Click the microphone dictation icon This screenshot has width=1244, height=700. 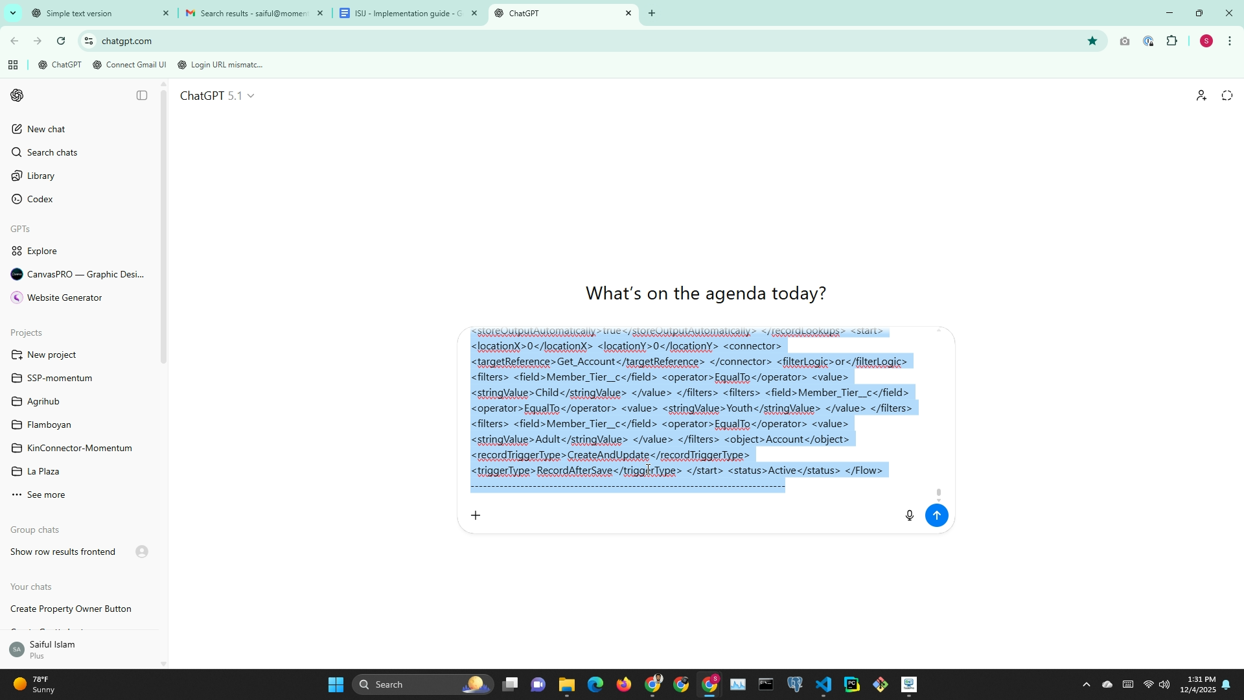(909, 515)
